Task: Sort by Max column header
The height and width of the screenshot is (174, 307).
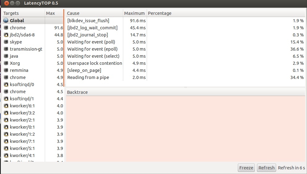Action: [54, 13]
